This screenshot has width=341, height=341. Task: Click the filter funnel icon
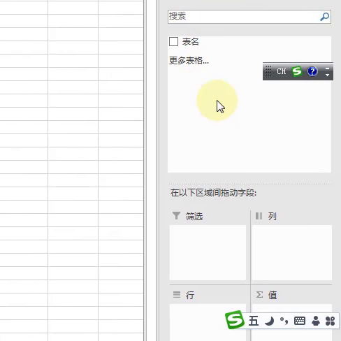176,216
